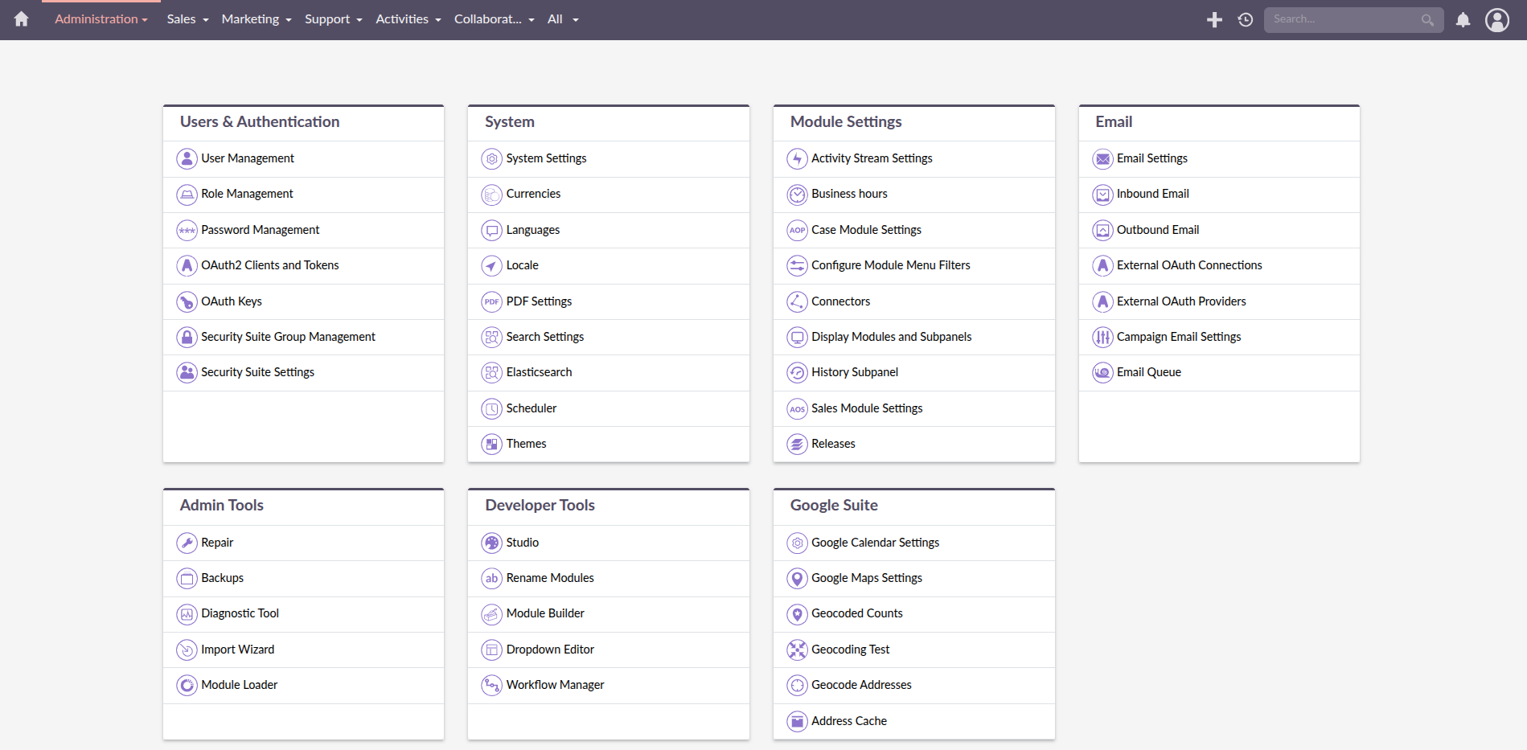Open the user profile avatar icon
1527x750 pixels.
click(x=1496, y=19)
